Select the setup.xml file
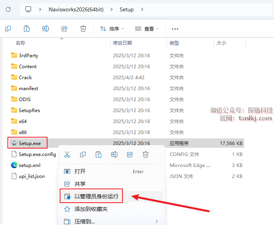 coord(29,165)
